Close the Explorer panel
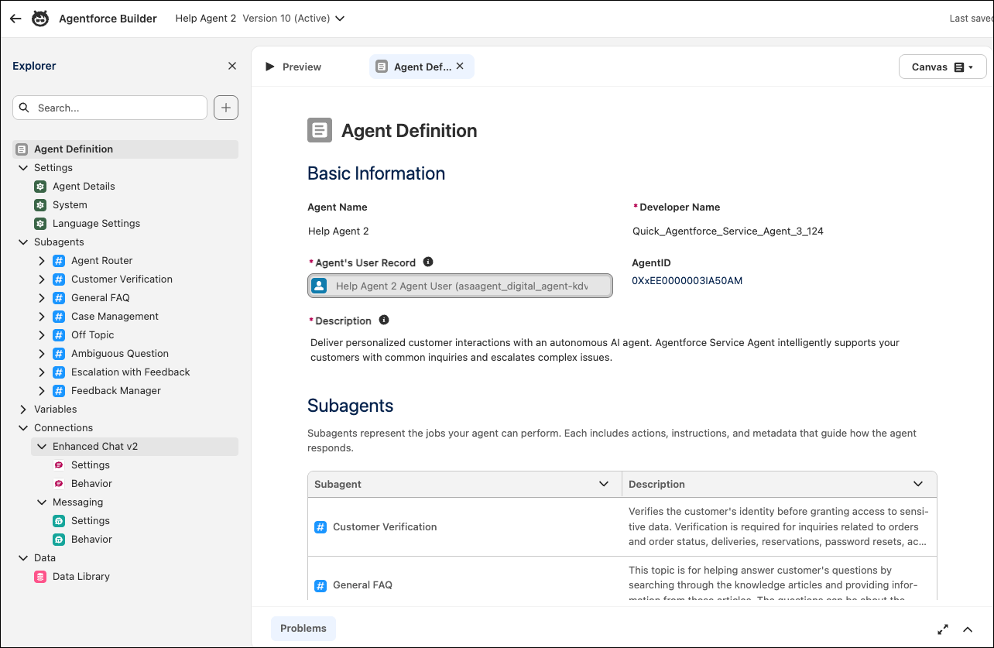The height and width of the screenshot is (648, 994). (232, 67)
